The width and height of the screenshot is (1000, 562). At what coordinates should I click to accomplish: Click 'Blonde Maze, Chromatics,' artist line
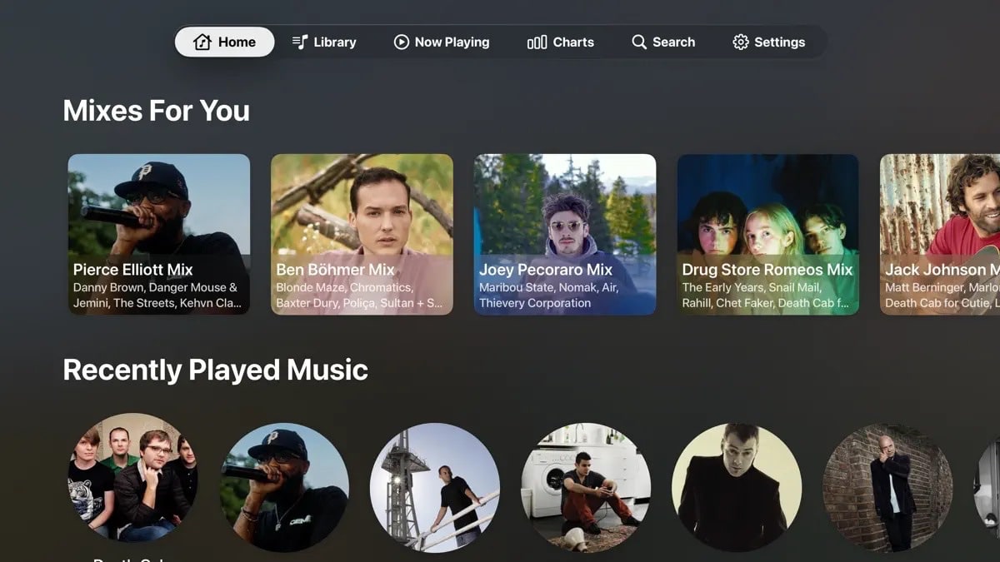[344, 287]
